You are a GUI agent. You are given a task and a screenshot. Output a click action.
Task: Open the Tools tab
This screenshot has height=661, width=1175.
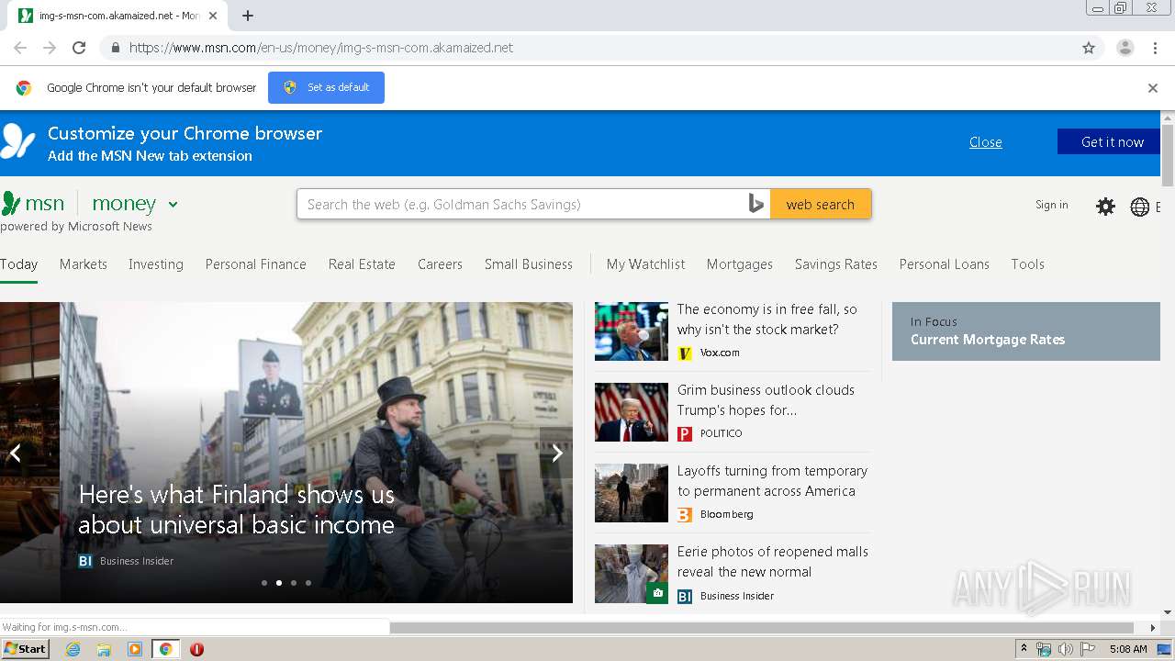[1028, 264]
